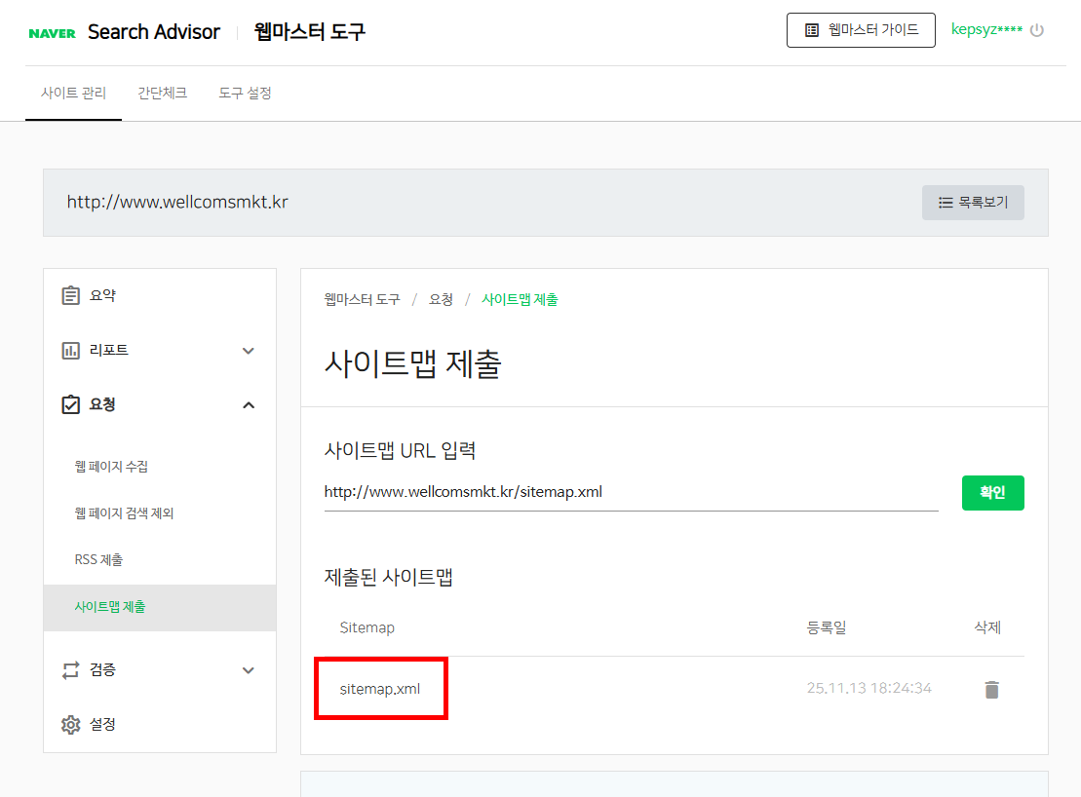
Task: Expand the 리포트 section chevron
Action: click(250, 350)
